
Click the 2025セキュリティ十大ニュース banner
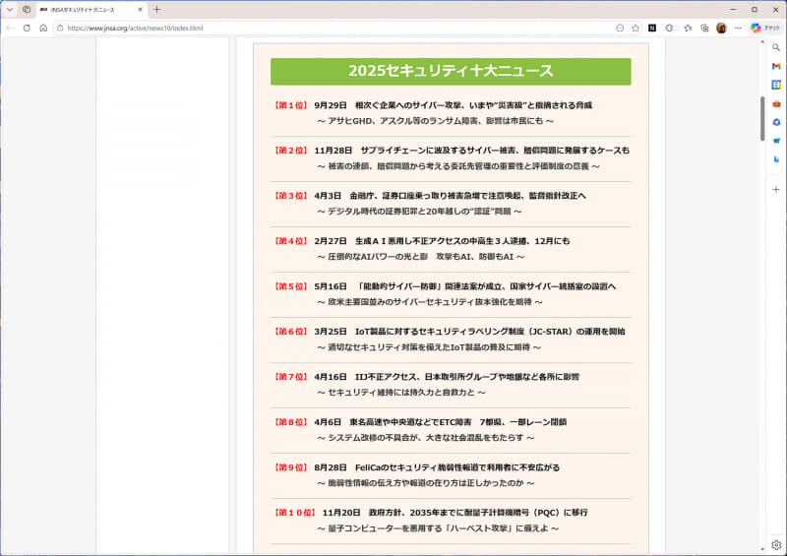[451, 71]
